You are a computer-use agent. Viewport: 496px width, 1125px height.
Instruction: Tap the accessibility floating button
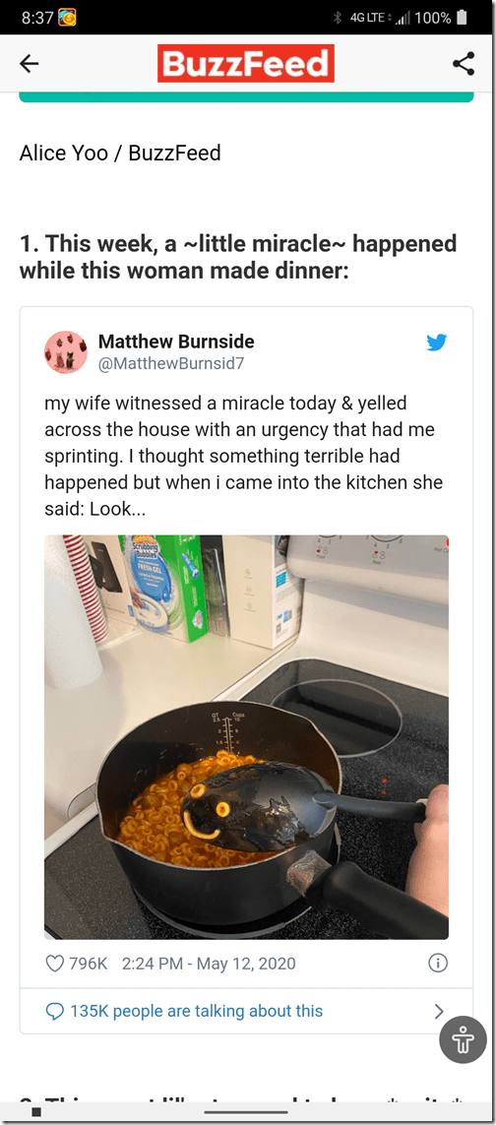tap(463, 1039)
